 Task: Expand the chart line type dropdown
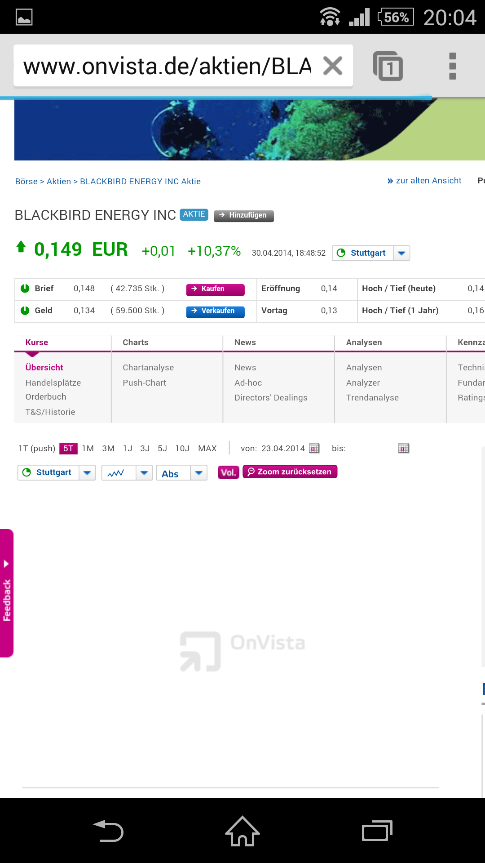tap(144, 473)
